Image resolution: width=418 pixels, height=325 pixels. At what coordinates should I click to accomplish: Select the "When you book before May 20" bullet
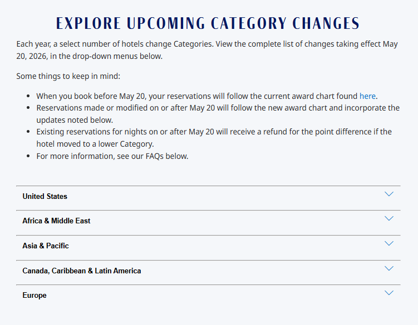195,96
